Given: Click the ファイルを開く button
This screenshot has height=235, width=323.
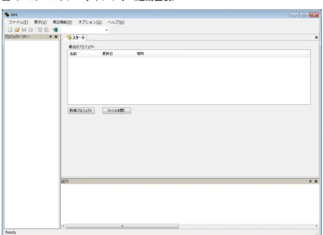Looking at the screenshot, I should click(x=117, y=111).
